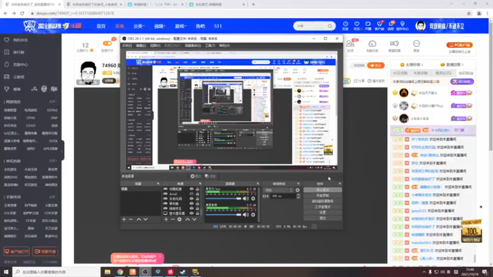Add a new scene with the plus icon in OBS scenes panel

(124, 219)
